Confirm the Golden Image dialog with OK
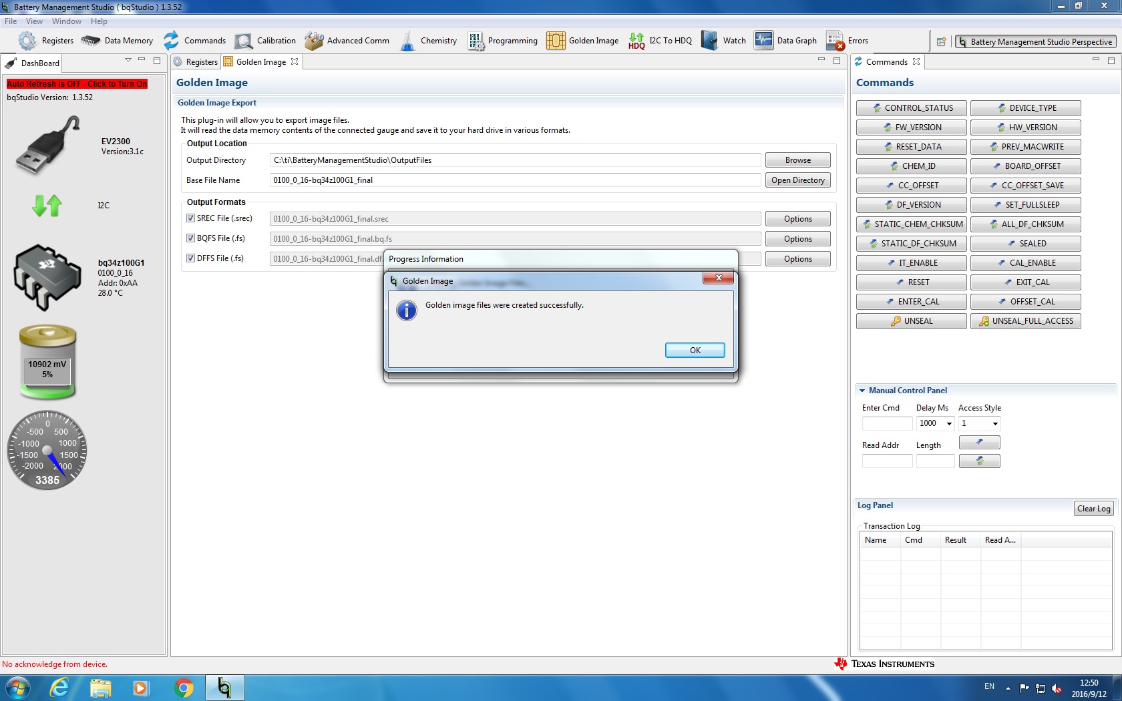Screen dimensions: 1122x701 point(695,350)
